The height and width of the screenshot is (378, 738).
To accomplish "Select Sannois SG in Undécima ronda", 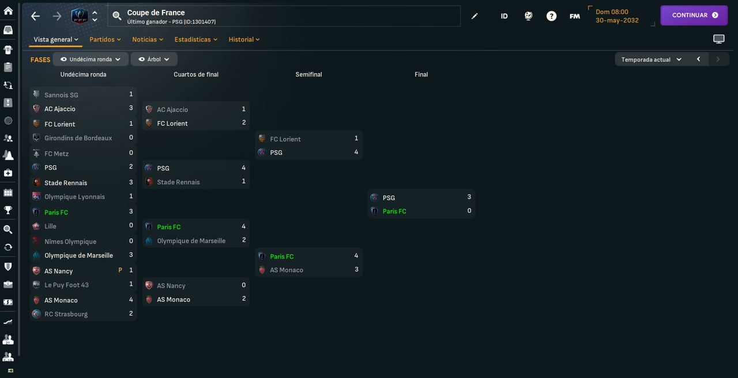I will [x=61, y=96].
